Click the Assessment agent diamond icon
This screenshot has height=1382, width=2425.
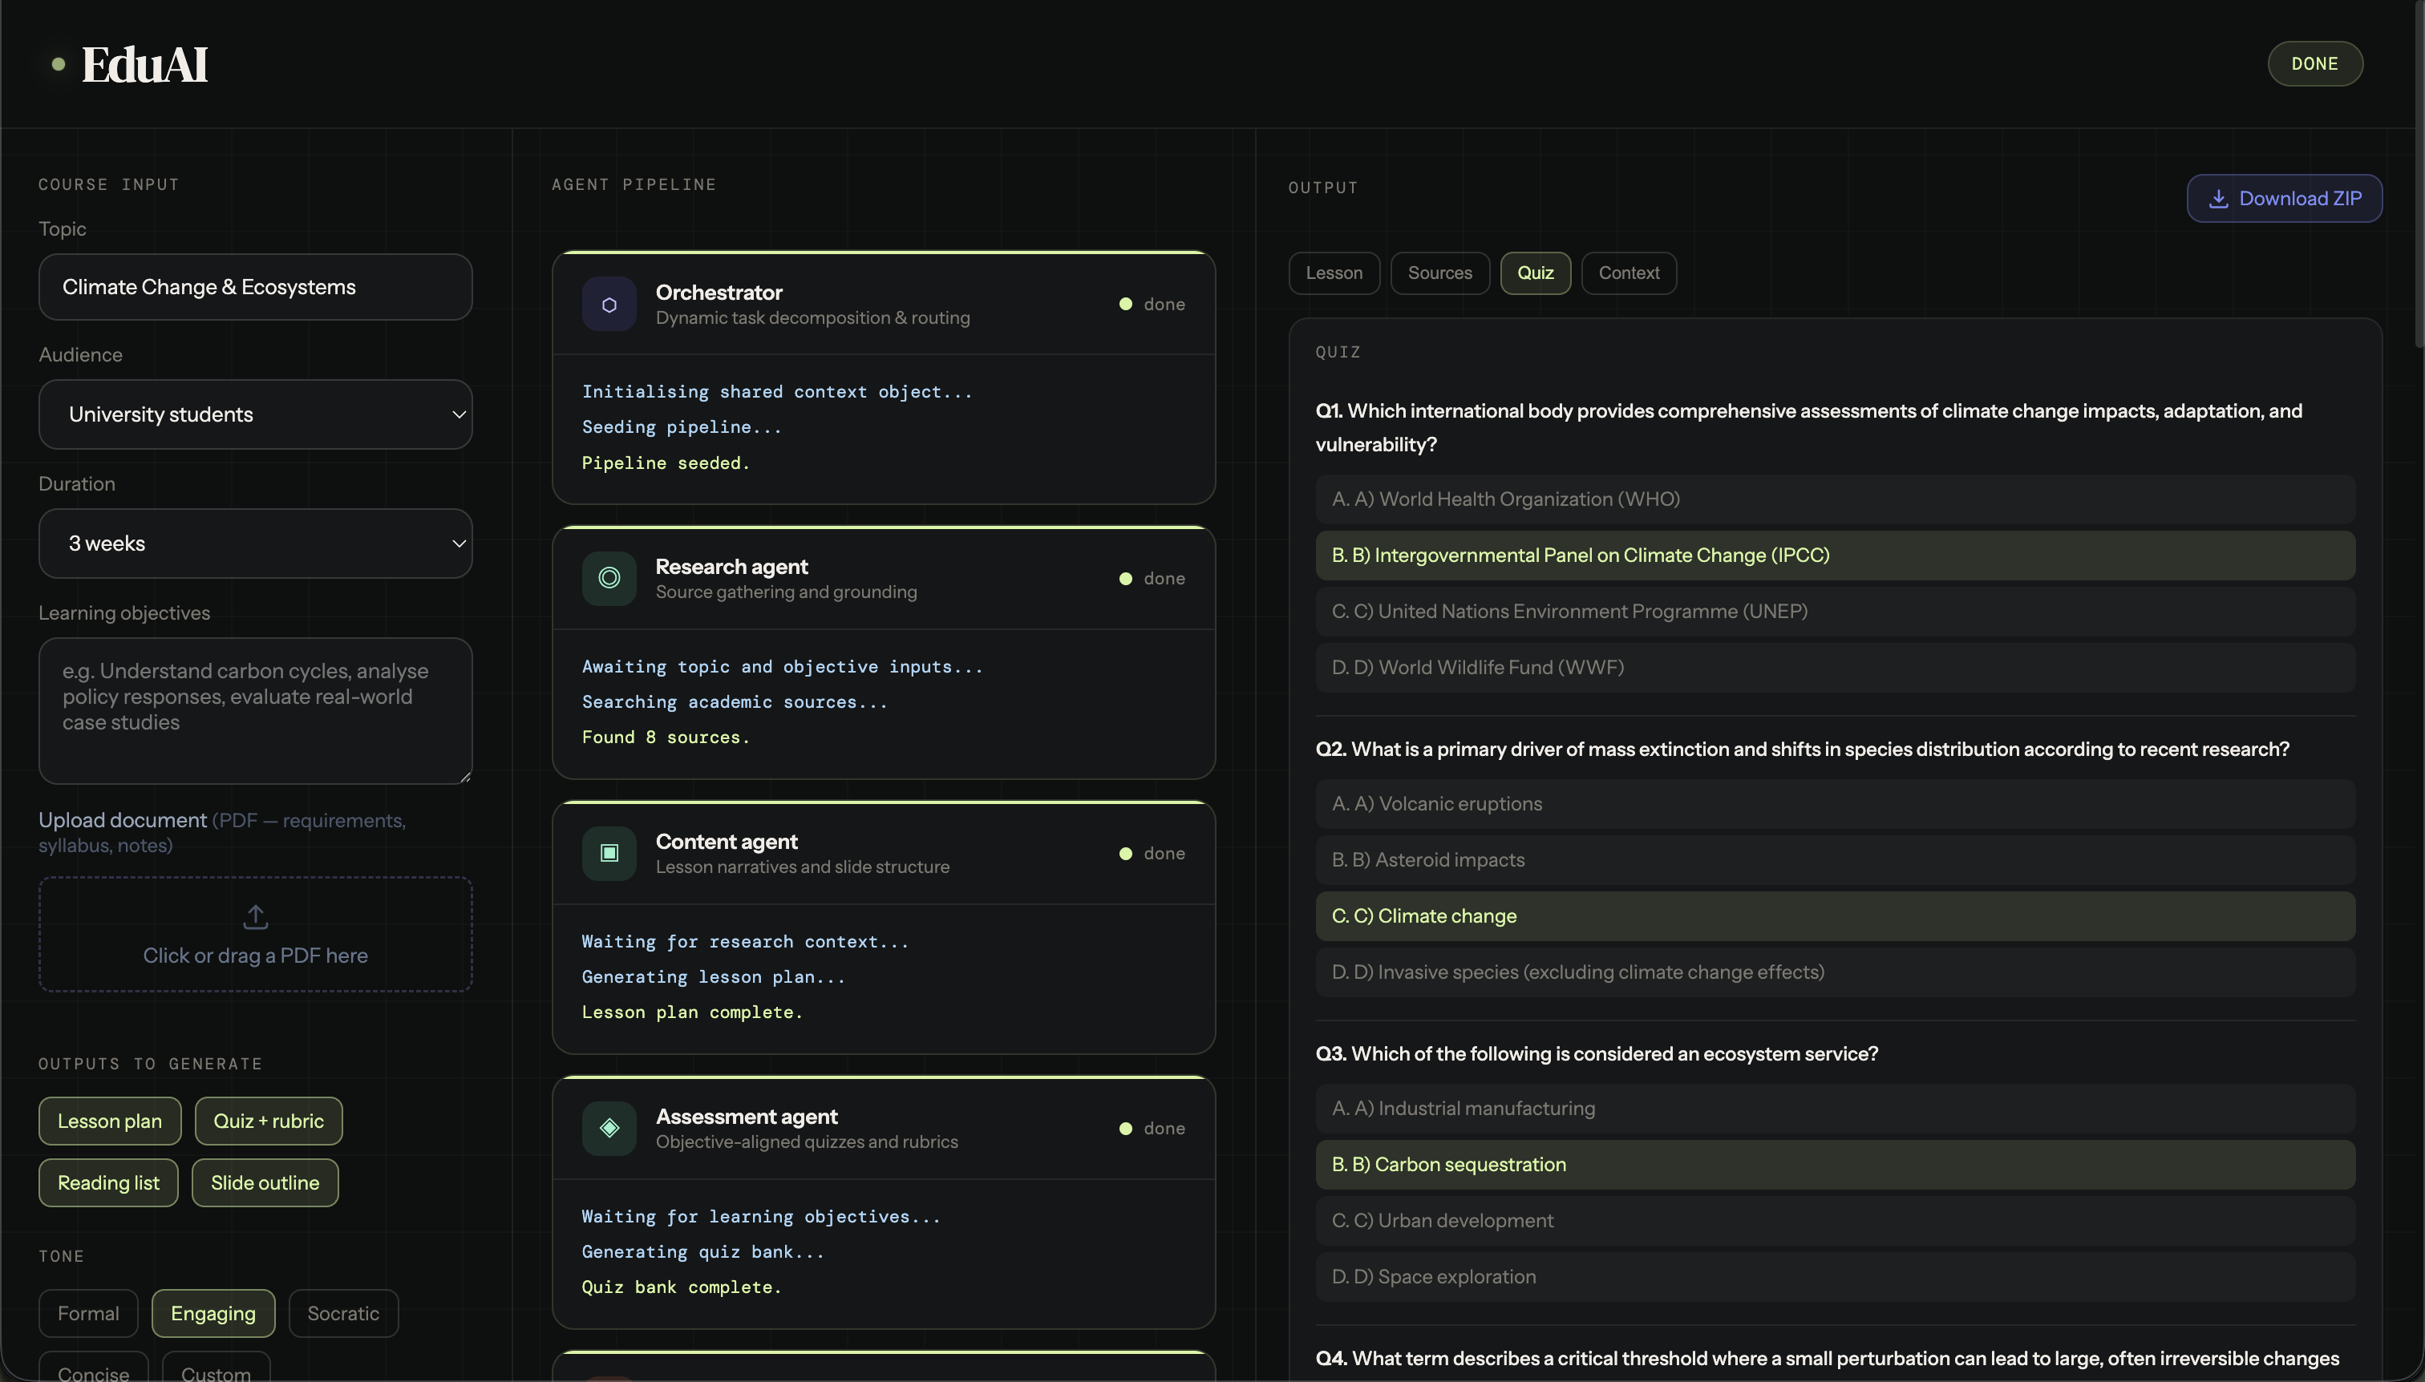tap(609, 1128)
